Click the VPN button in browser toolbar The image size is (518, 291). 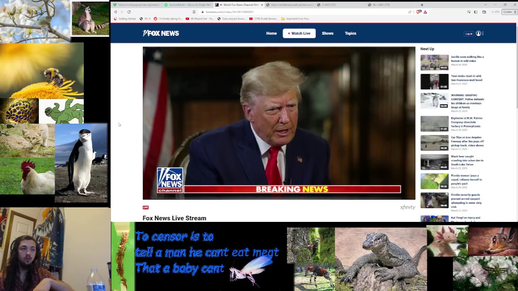coord(495,12)
